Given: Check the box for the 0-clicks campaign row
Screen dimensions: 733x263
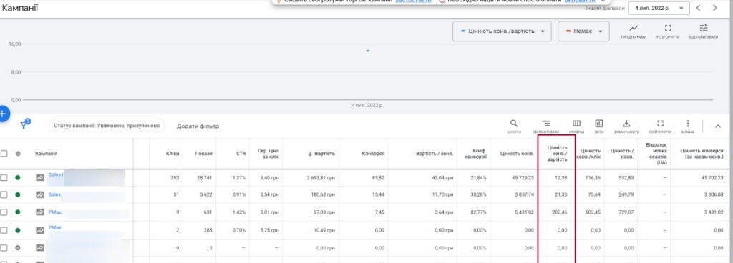Looking at the screenshot, I should (4, 247).
